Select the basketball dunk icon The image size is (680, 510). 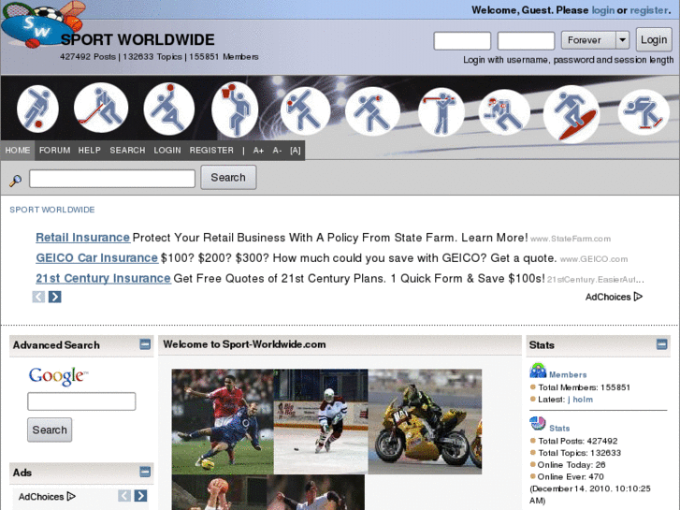(235, 109)
